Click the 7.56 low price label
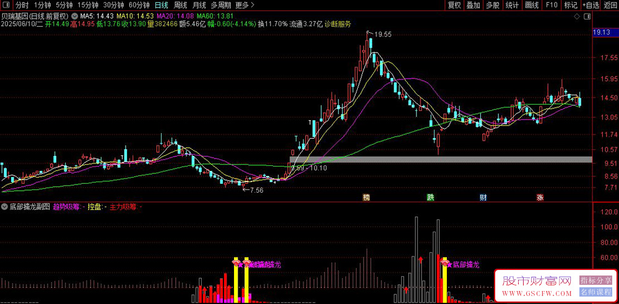Screen dimensions: 619x304 click(256, 190)
